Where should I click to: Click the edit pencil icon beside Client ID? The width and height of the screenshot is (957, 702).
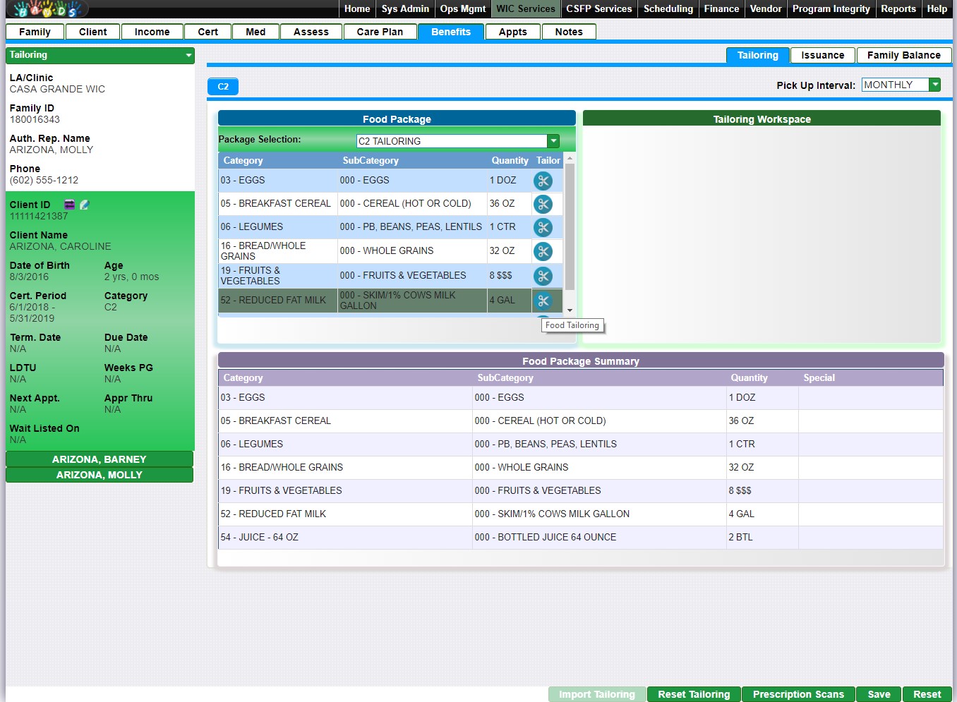[85, 205]
